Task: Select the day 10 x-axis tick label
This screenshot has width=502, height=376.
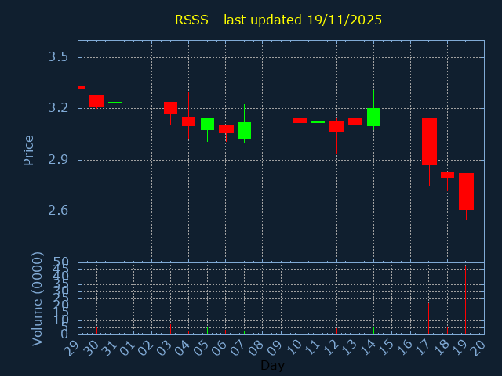Action: click(295, 347)
